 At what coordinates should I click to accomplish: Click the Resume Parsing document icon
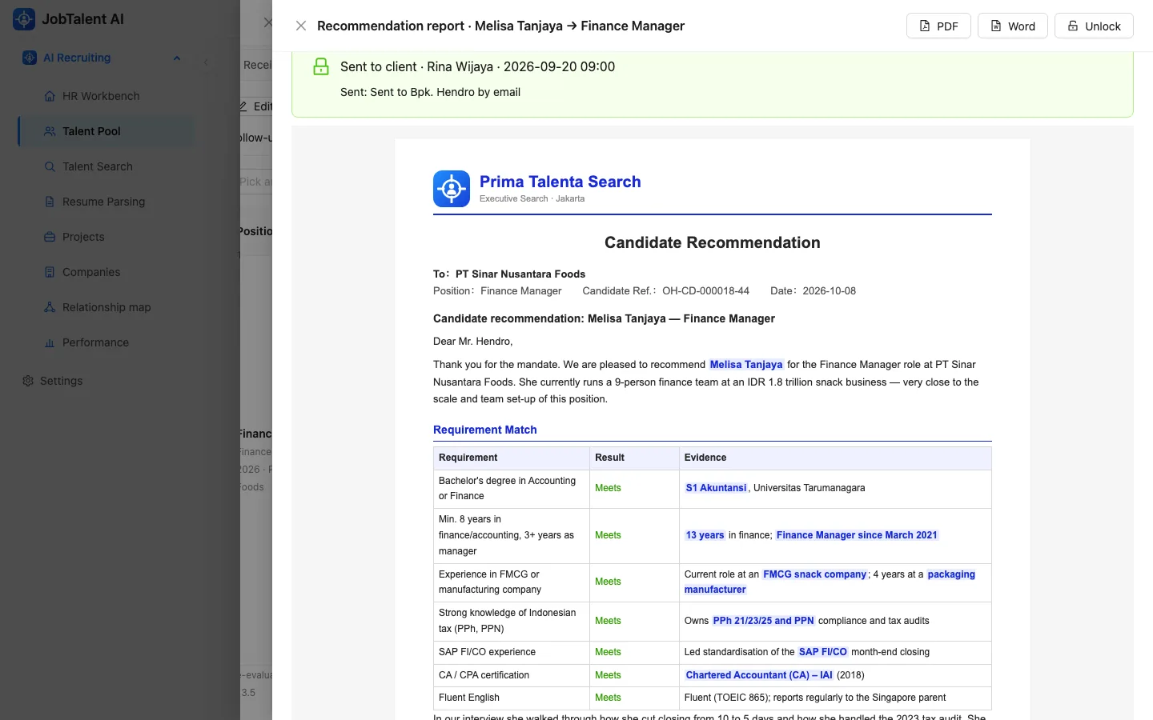50,202
